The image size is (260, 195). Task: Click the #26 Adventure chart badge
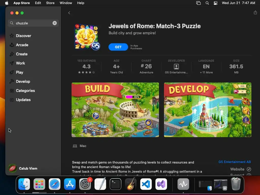point(147,67)
